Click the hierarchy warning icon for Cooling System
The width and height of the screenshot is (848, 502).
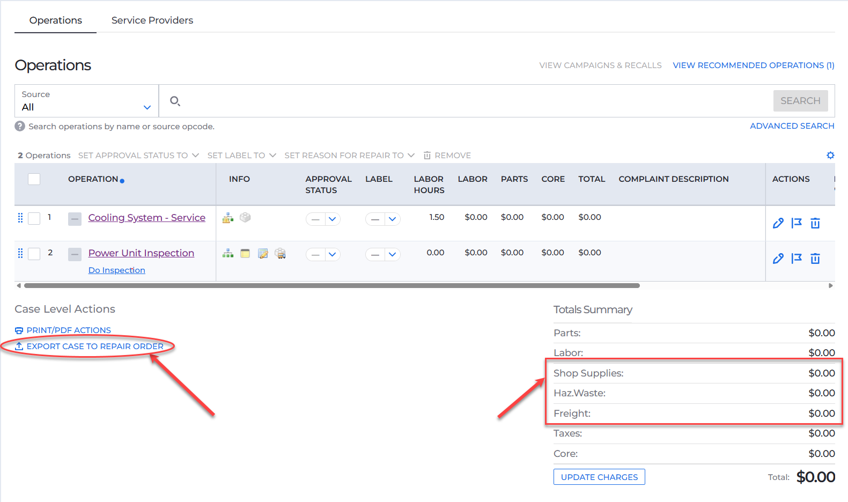pos(228,218)
